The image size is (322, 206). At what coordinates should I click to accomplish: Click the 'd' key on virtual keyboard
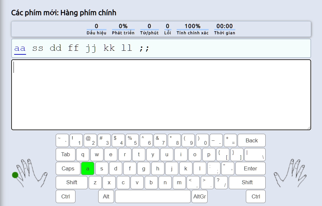[x=116, y=168]
